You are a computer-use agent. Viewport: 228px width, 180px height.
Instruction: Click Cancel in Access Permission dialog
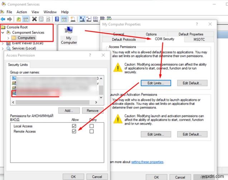pyautogui.click(x=97, y=177)
